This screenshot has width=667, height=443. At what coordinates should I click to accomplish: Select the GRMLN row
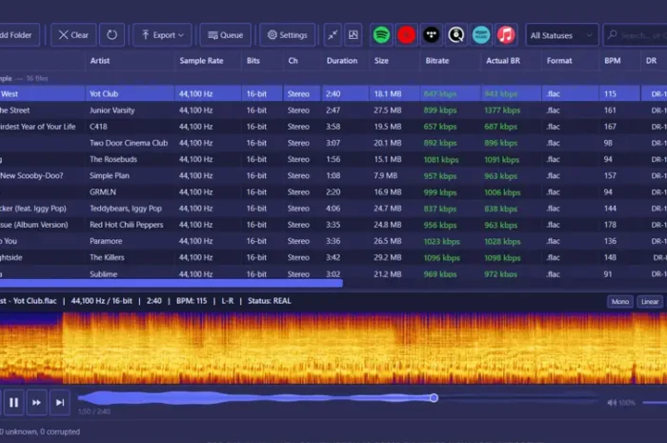[x=333, y=192]
